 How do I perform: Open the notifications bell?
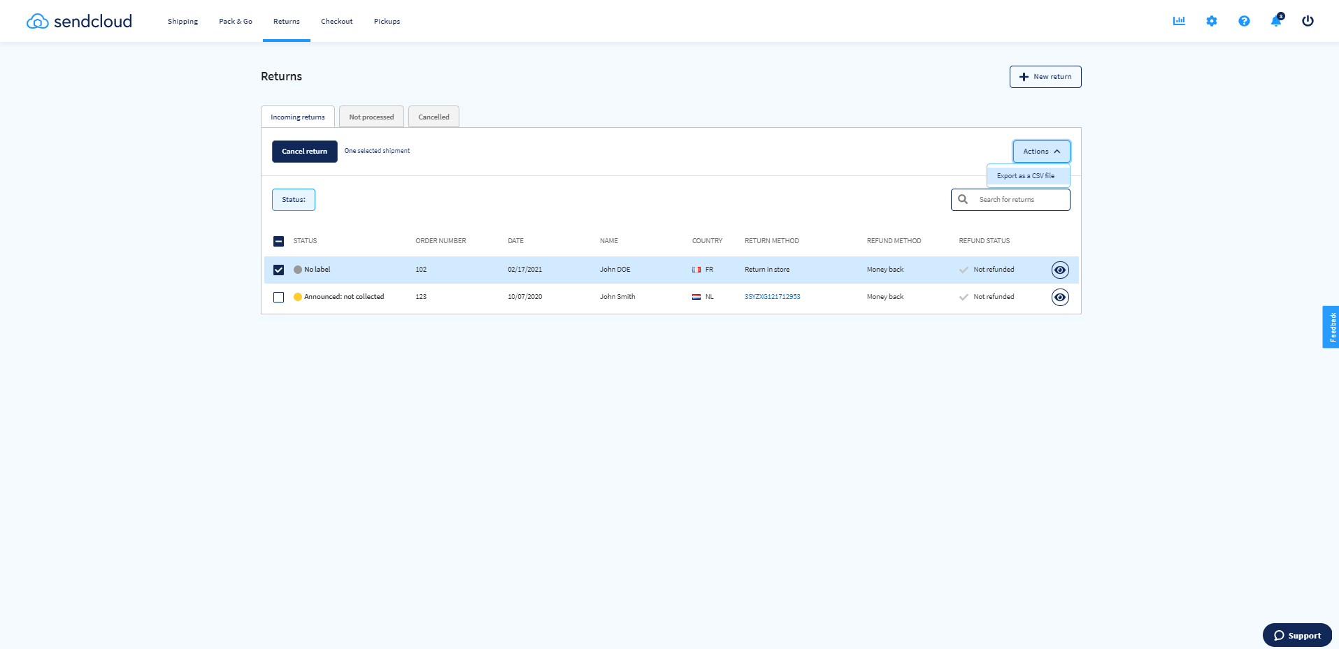1276,20
